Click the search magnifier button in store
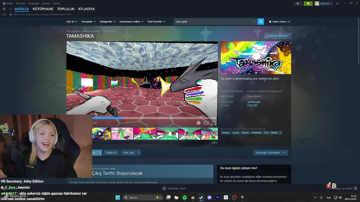The height and width of the screenshot is (202, 360). [x=261, y=21]
